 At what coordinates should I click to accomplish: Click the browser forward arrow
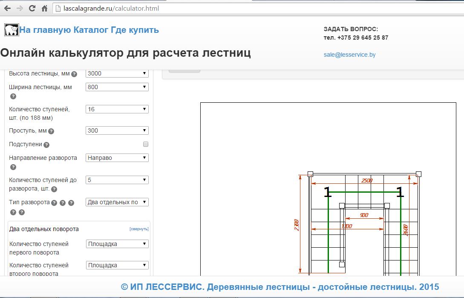(20, 8)
